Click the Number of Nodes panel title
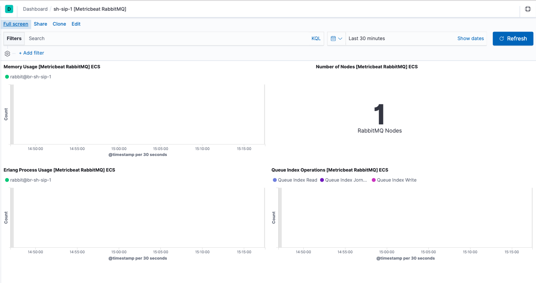Image resolution: width=536 pixels, height=283 pixels. click(x=367, y=67)
